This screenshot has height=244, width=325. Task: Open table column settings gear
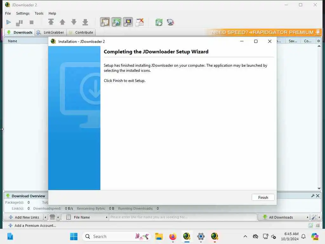(319, 41)
